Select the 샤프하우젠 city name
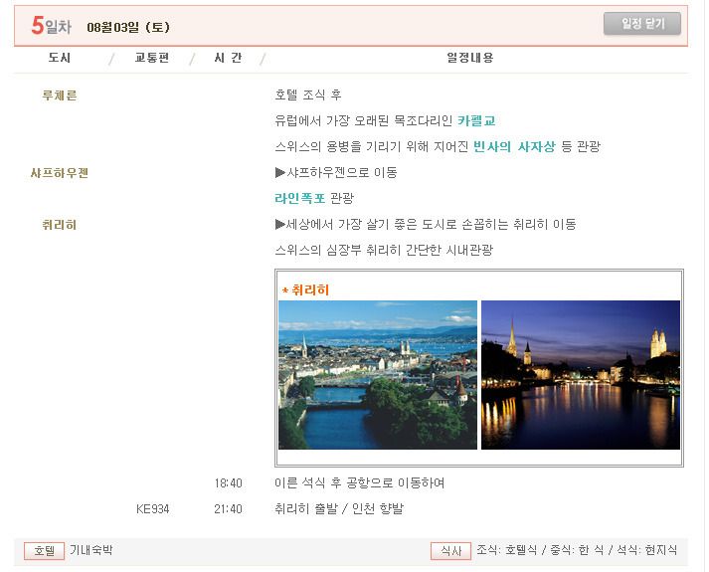This screenshot has height=572, width=709. 60,173
